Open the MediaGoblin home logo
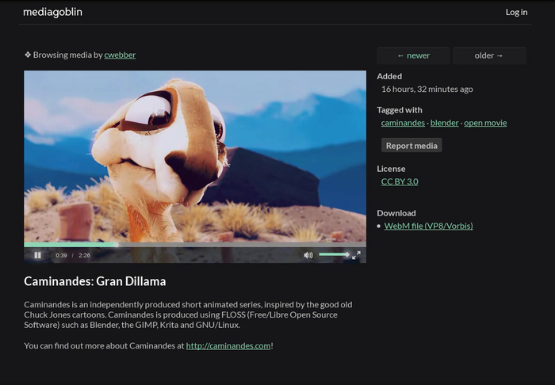The width and height of the screenshot is (555, 385). click(52, 12)
